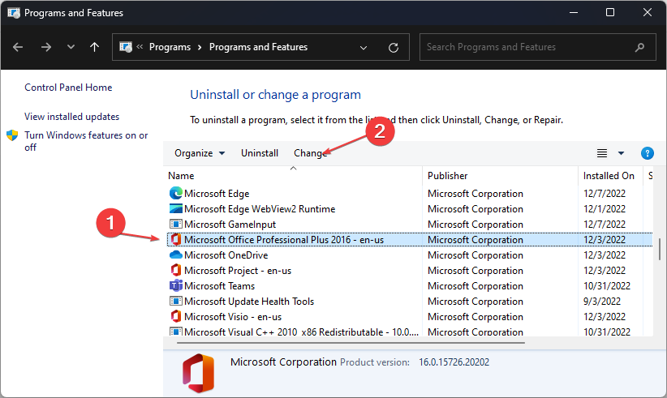Click the search magnifier icon
Screen dimensions: 667x398
pyautogui.click(x=639, y=47)
